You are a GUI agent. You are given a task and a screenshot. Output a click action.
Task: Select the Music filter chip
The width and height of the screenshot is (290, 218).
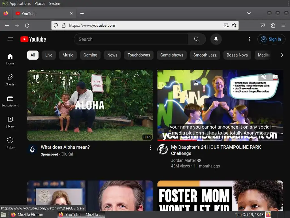click(68, 55)
